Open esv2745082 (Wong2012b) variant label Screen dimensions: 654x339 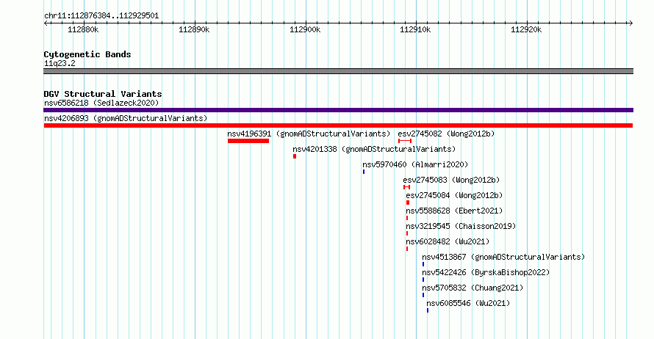[446, 134]
